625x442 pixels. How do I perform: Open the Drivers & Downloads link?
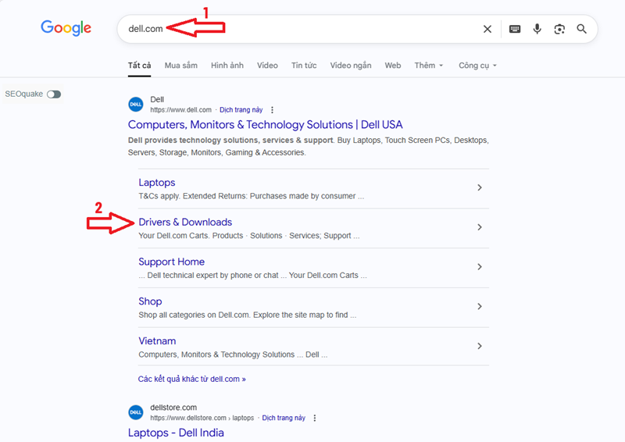185,223
